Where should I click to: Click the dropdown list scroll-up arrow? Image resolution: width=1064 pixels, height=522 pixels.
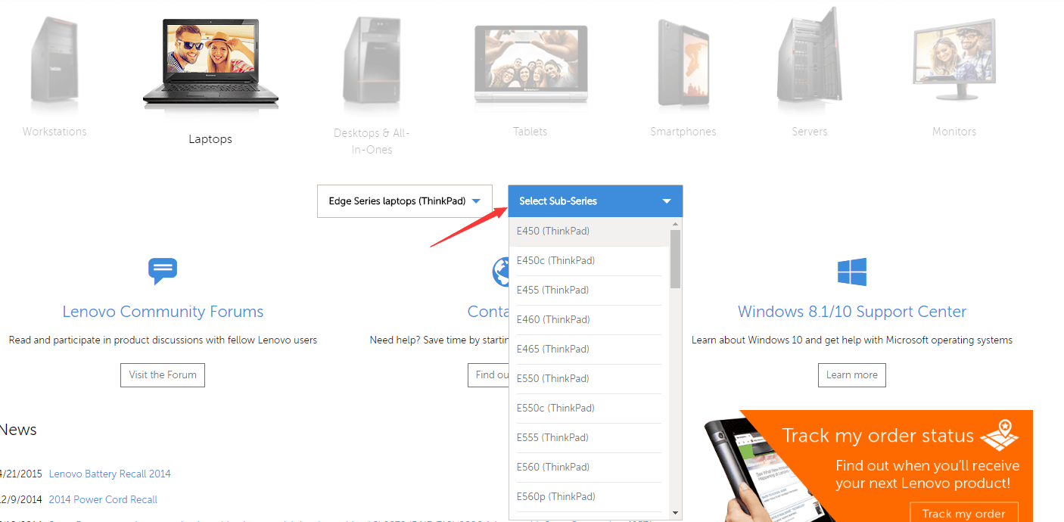tap(676, 224)
